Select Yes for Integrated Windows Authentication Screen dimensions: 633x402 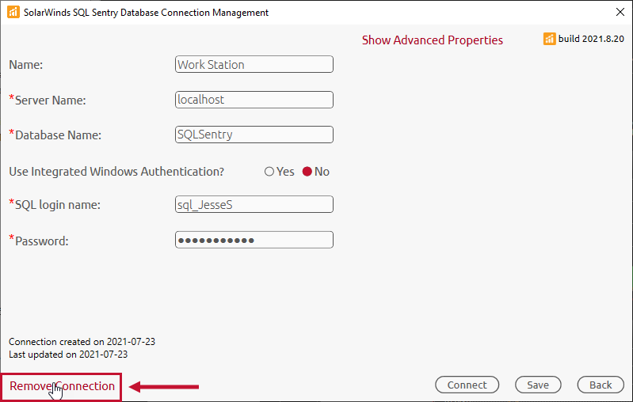click(269, 172)
